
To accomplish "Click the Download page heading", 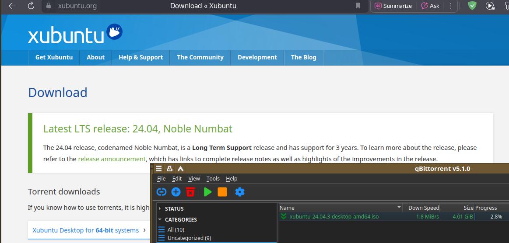I will coord(57,93).
